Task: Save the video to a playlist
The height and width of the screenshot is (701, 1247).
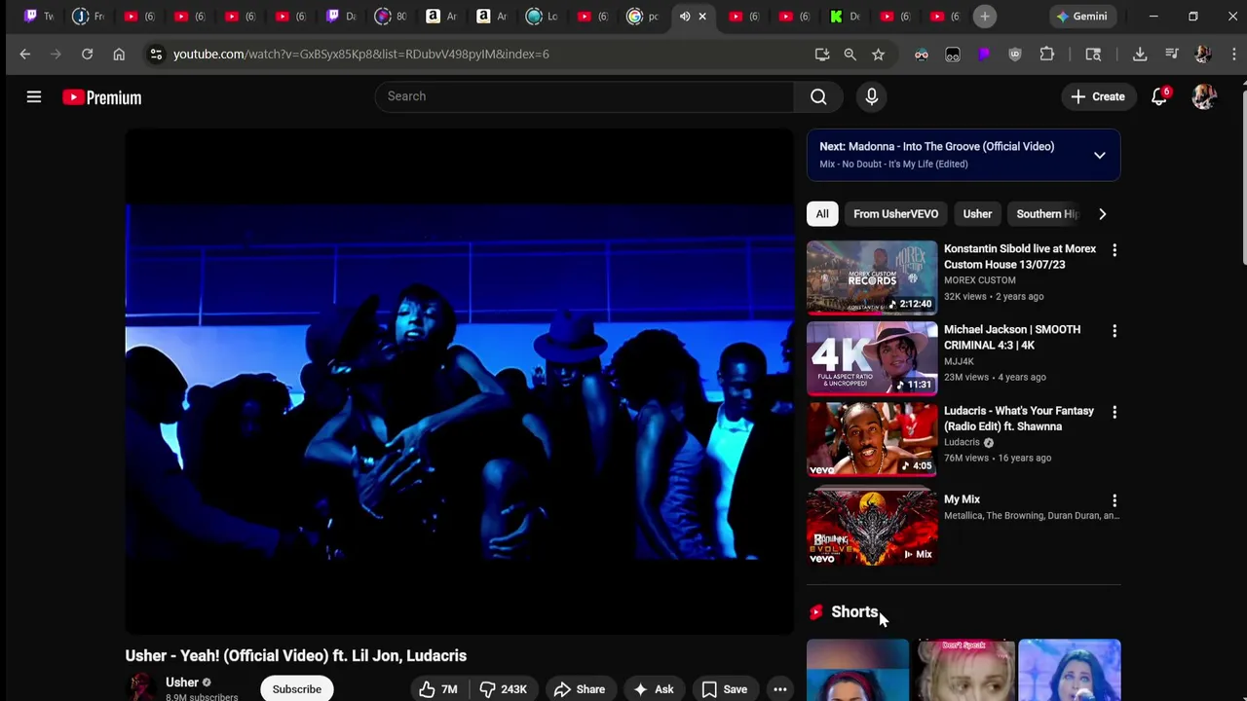Action: click(725, 689)
